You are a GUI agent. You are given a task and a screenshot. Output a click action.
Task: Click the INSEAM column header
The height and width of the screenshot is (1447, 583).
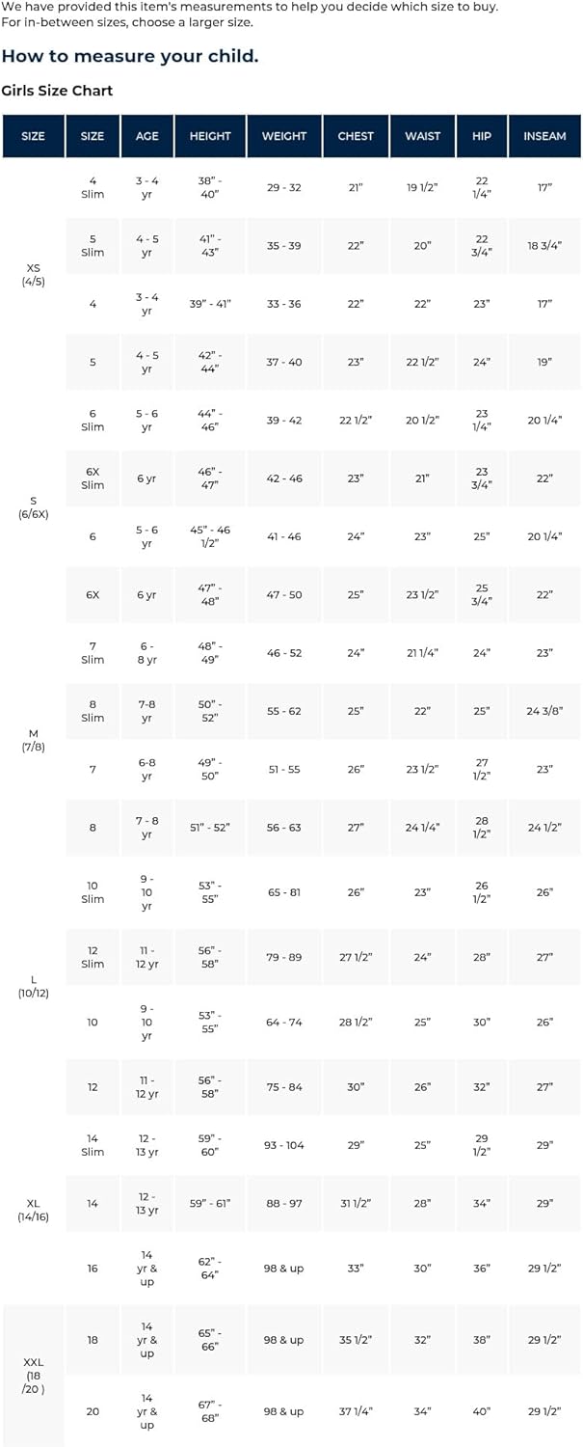[544, 136]
